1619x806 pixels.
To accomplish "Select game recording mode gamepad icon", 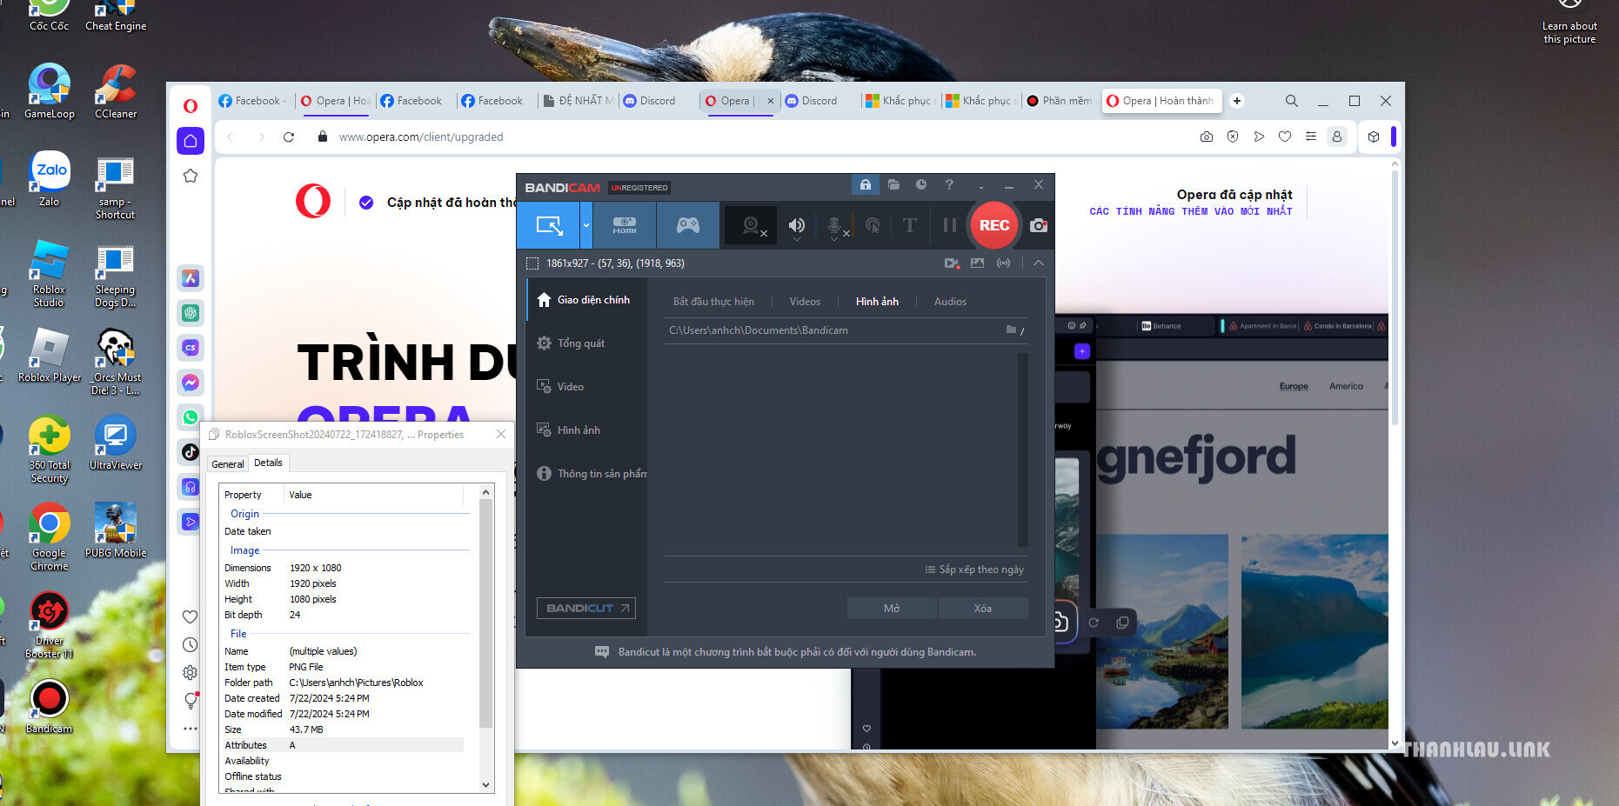I will click(688, 225).
